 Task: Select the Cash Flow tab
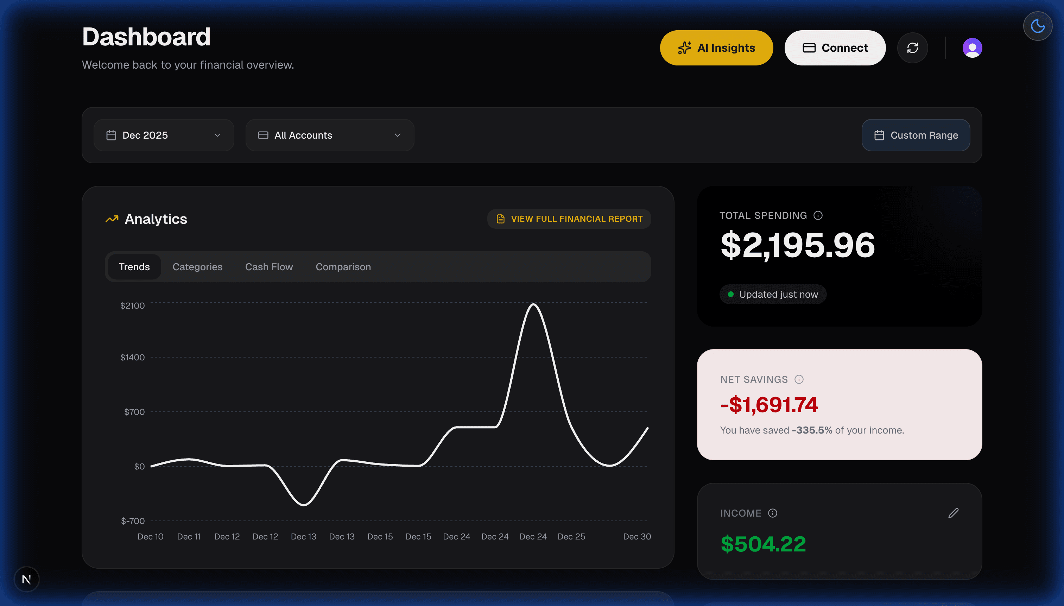click(269, 267)
